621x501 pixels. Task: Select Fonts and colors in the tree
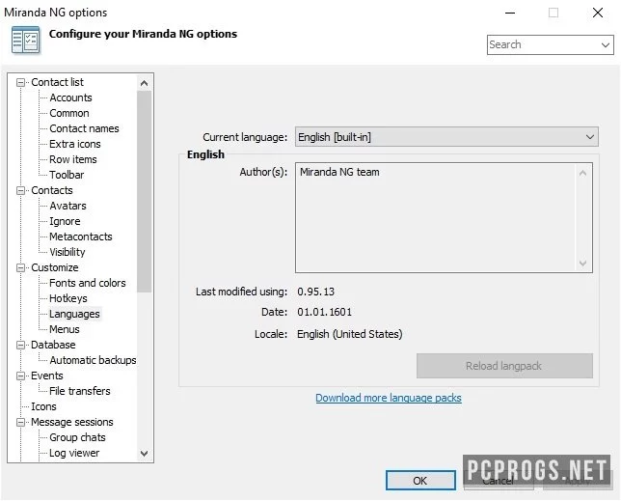(88, 283)
